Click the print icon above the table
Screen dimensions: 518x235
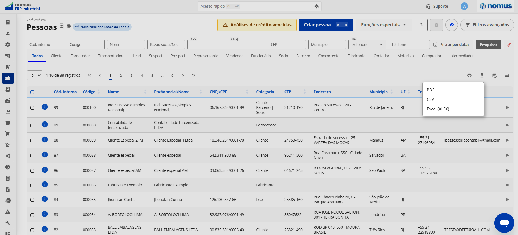point(469,75)
